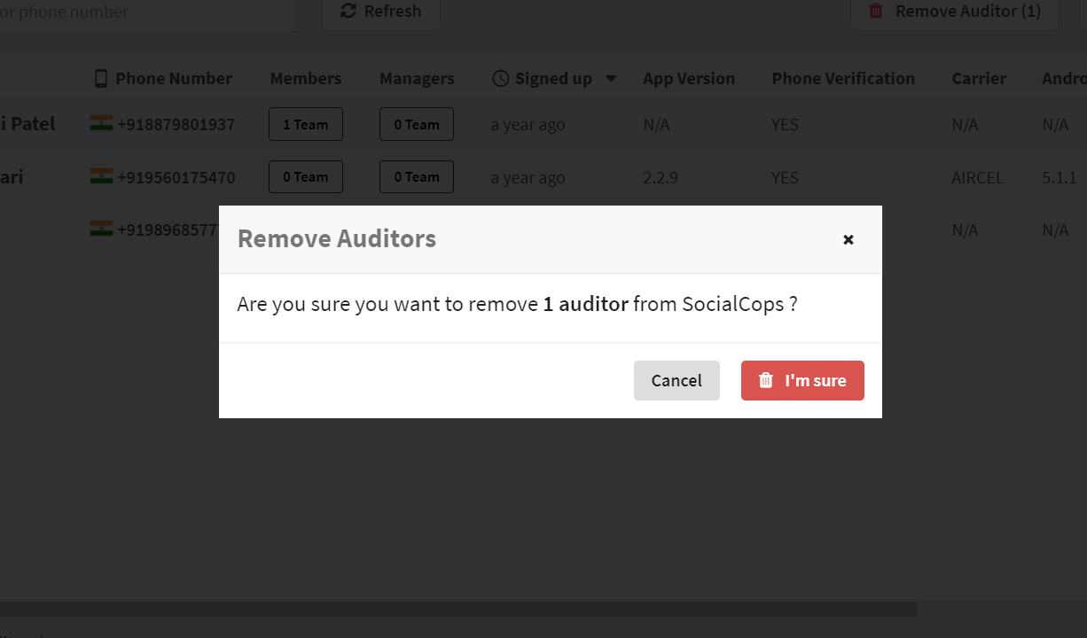Click the phone icon in Phone Number header

(101, 78)
